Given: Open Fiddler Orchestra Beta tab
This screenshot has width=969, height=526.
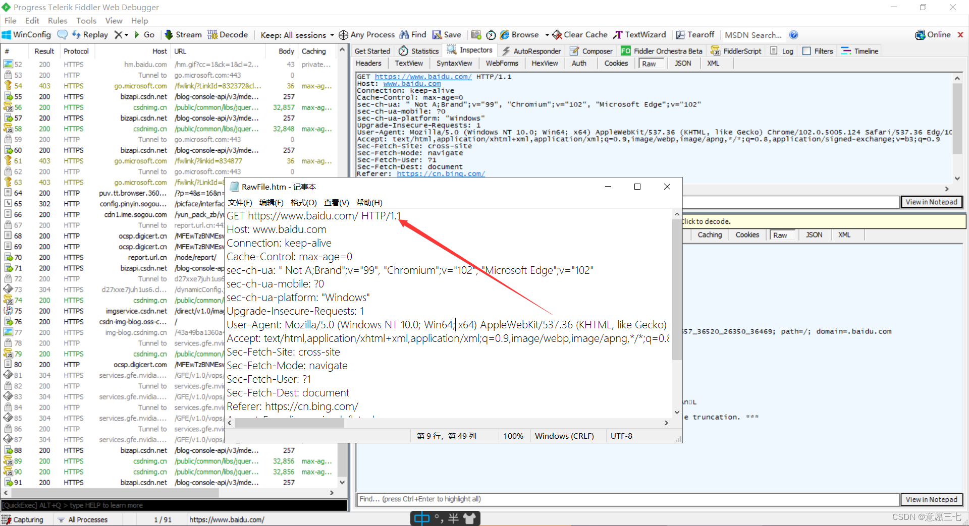Looking at the screenshot, I should click(662, 51).
